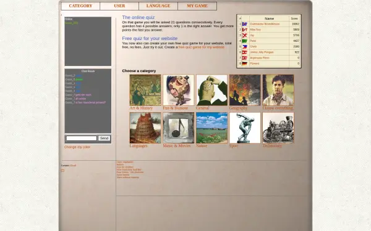Viewport: 371px width, 231px height.
Task: Click the Send chat button
Action: 104,139
